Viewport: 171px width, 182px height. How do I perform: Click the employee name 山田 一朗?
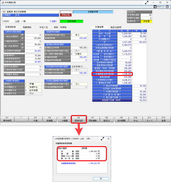tap(20, 21)
